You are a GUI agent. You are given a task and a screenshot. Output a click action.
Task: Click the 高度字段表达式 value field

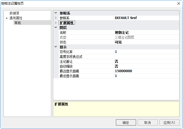[146, 57]
